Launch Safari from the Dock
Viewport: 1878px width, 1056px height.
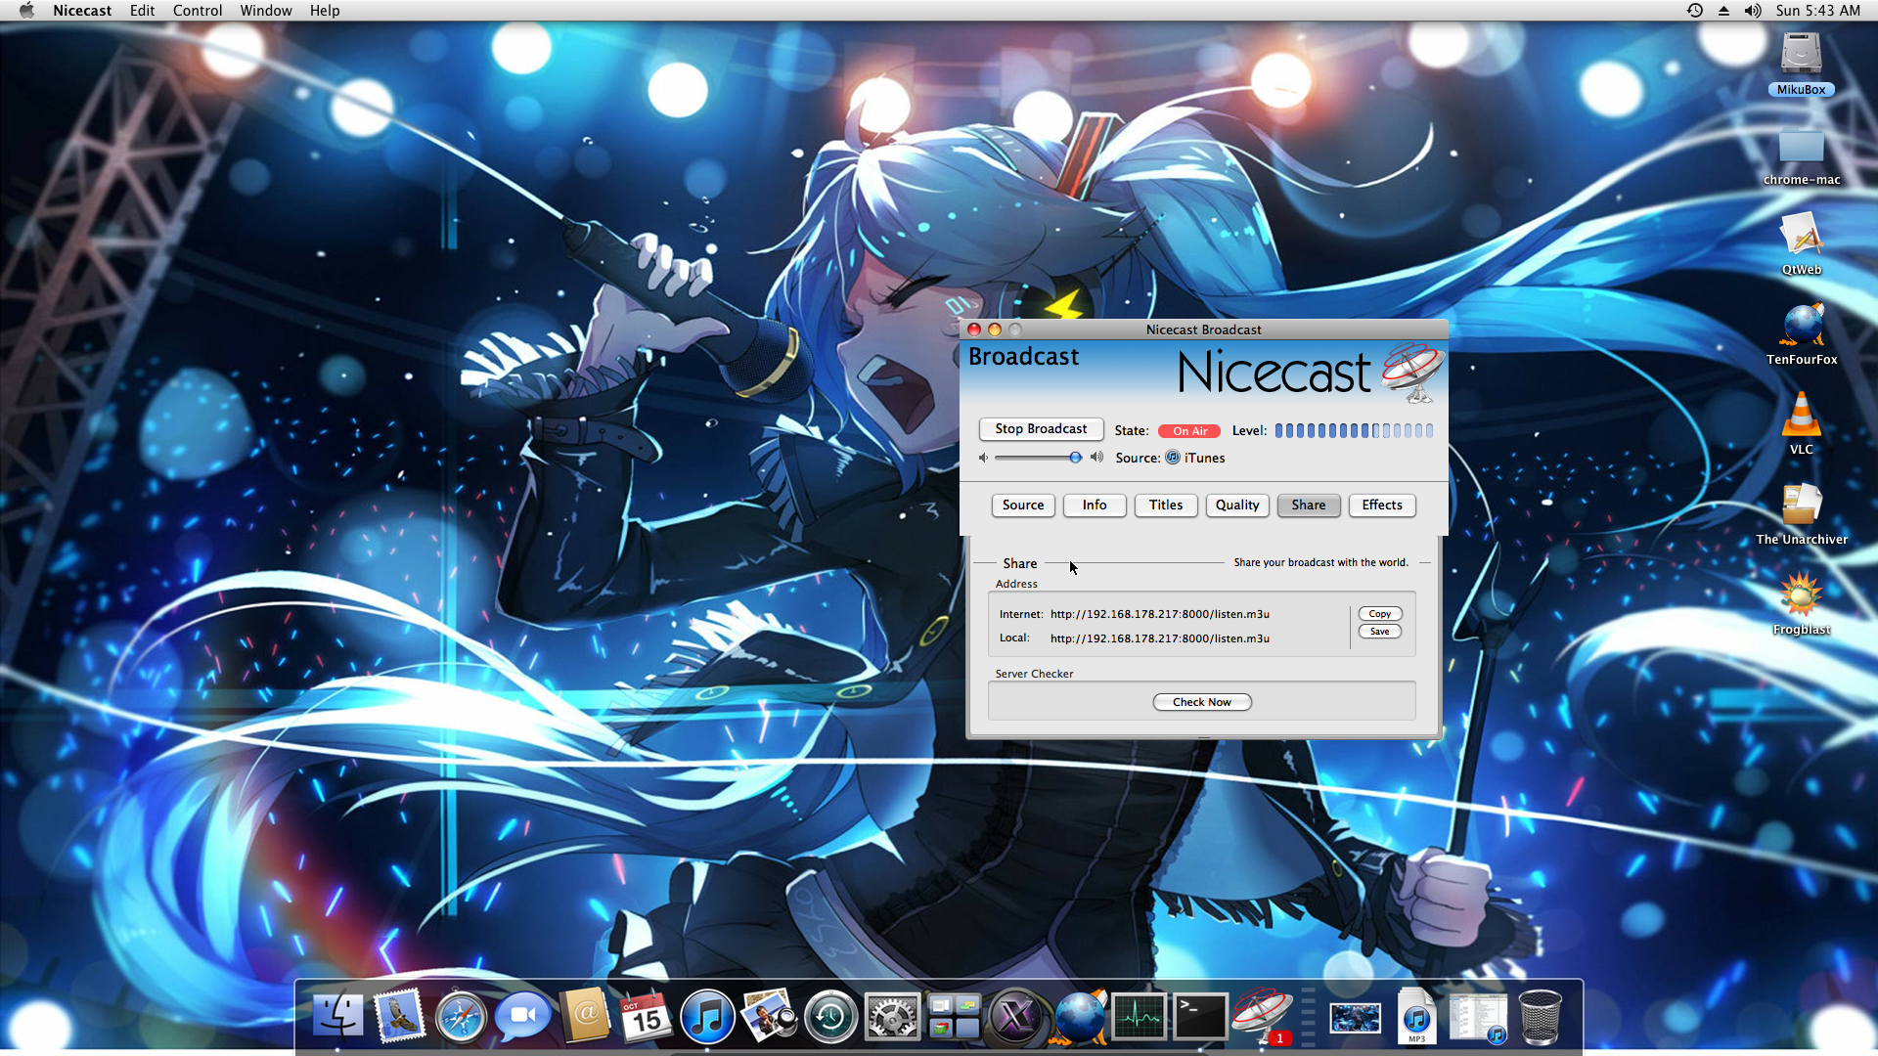pos(462,1017)
